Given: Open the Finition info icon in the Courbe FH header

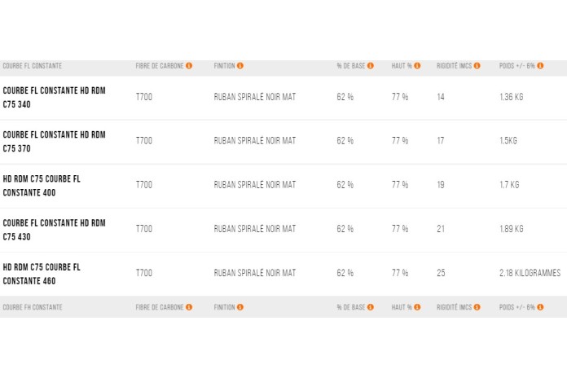Looking at the screenshot, I should click(240, 307).
